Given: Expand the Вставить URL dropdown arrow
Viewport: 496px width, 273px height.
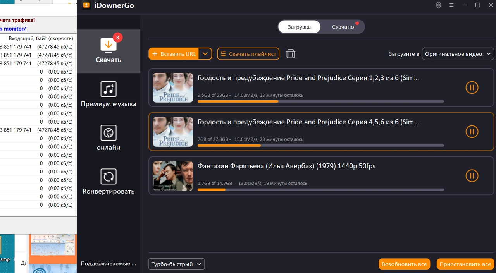Looking at the screenshot, I should [x=205, y=54].
